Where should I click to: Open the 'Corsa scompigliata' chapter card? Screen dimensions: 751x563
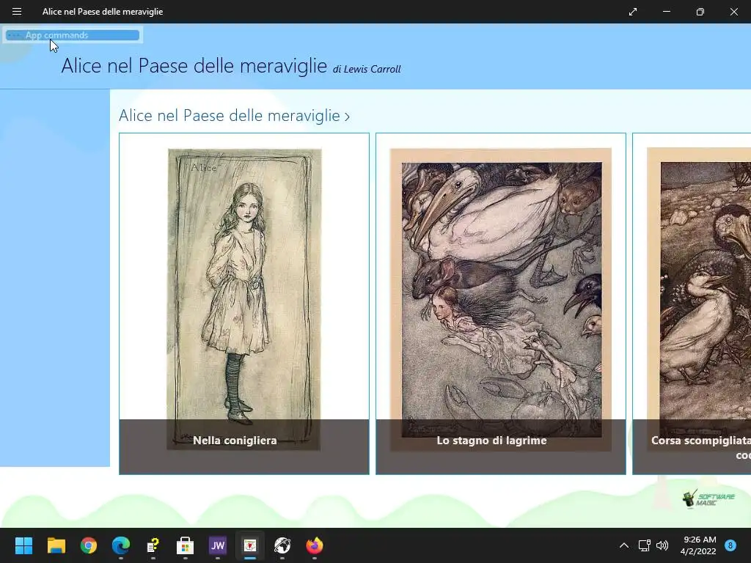(x=692, y=303)
